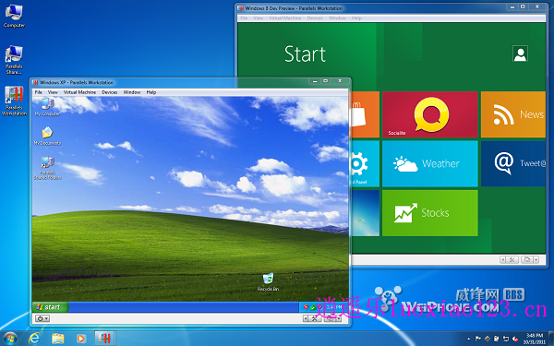Open the Weather tile
Screen dimensions: 554x346
point(430,163)
